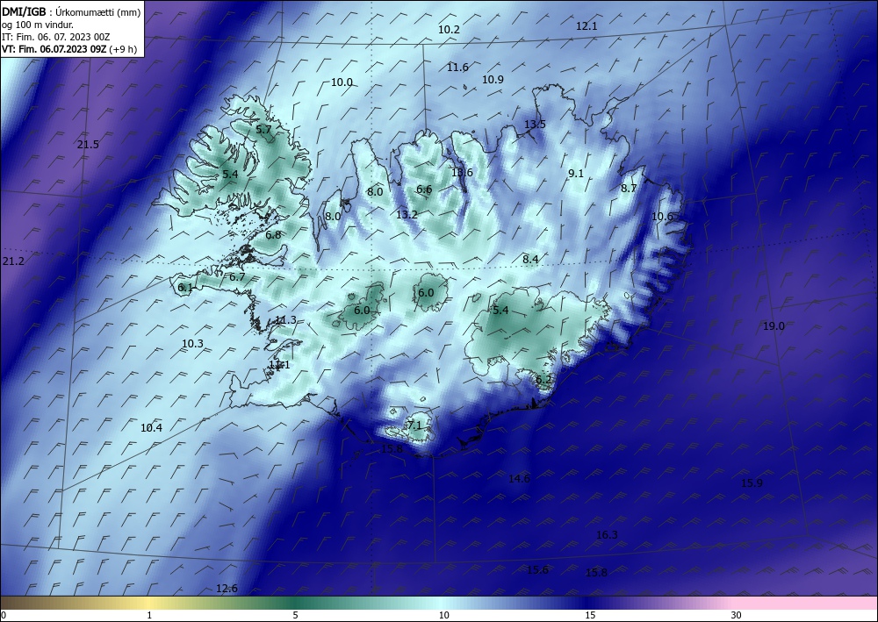Click the '1' label on the color scale
Image resolution: width=878 pixels, height=622 pixels.
click(x=149, y=615)
